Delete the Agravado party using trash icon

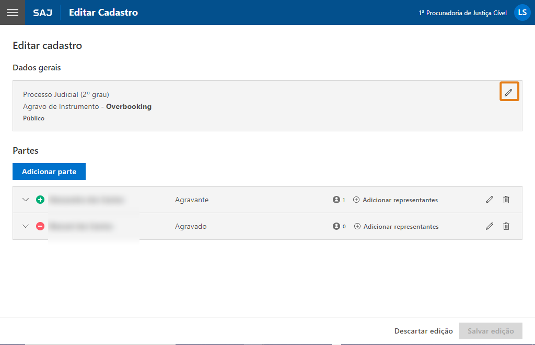506,226
